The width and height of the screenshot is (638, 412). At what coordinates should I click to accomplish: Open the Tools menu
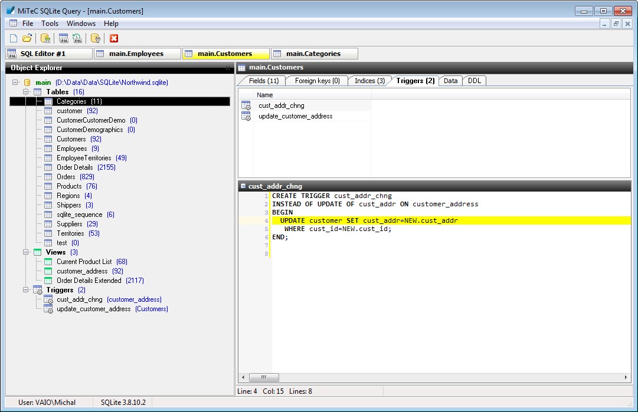[50, 24]
